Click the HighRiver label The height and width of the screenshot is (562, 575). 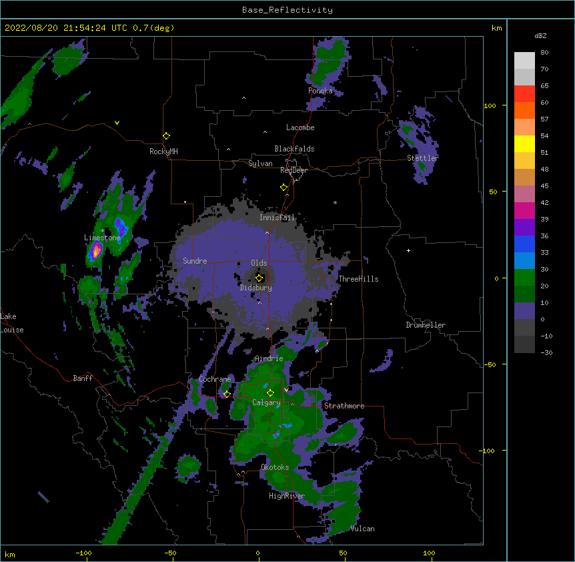click(x=287, y=496)
